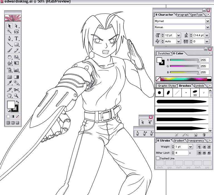Open the leading 14.4 pt dropdown
Image resolution: width=214 pixels, height=195 pixels.
207,35
